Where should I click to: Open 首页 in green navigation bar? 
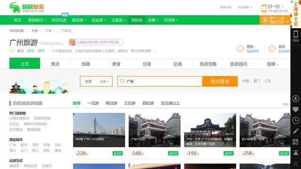[17, 20]
